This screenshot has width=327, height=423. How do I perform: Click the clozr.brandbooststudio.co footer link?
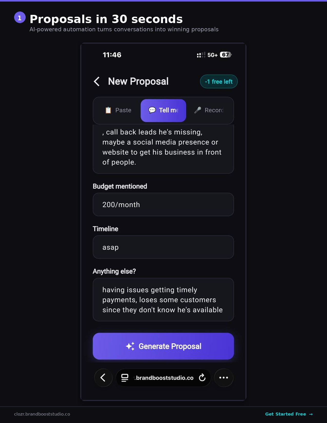[x=42, y=414]
